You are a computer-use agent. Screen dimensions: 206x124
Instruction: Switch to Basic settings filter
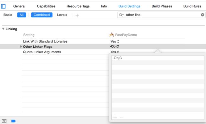[8, 15]
